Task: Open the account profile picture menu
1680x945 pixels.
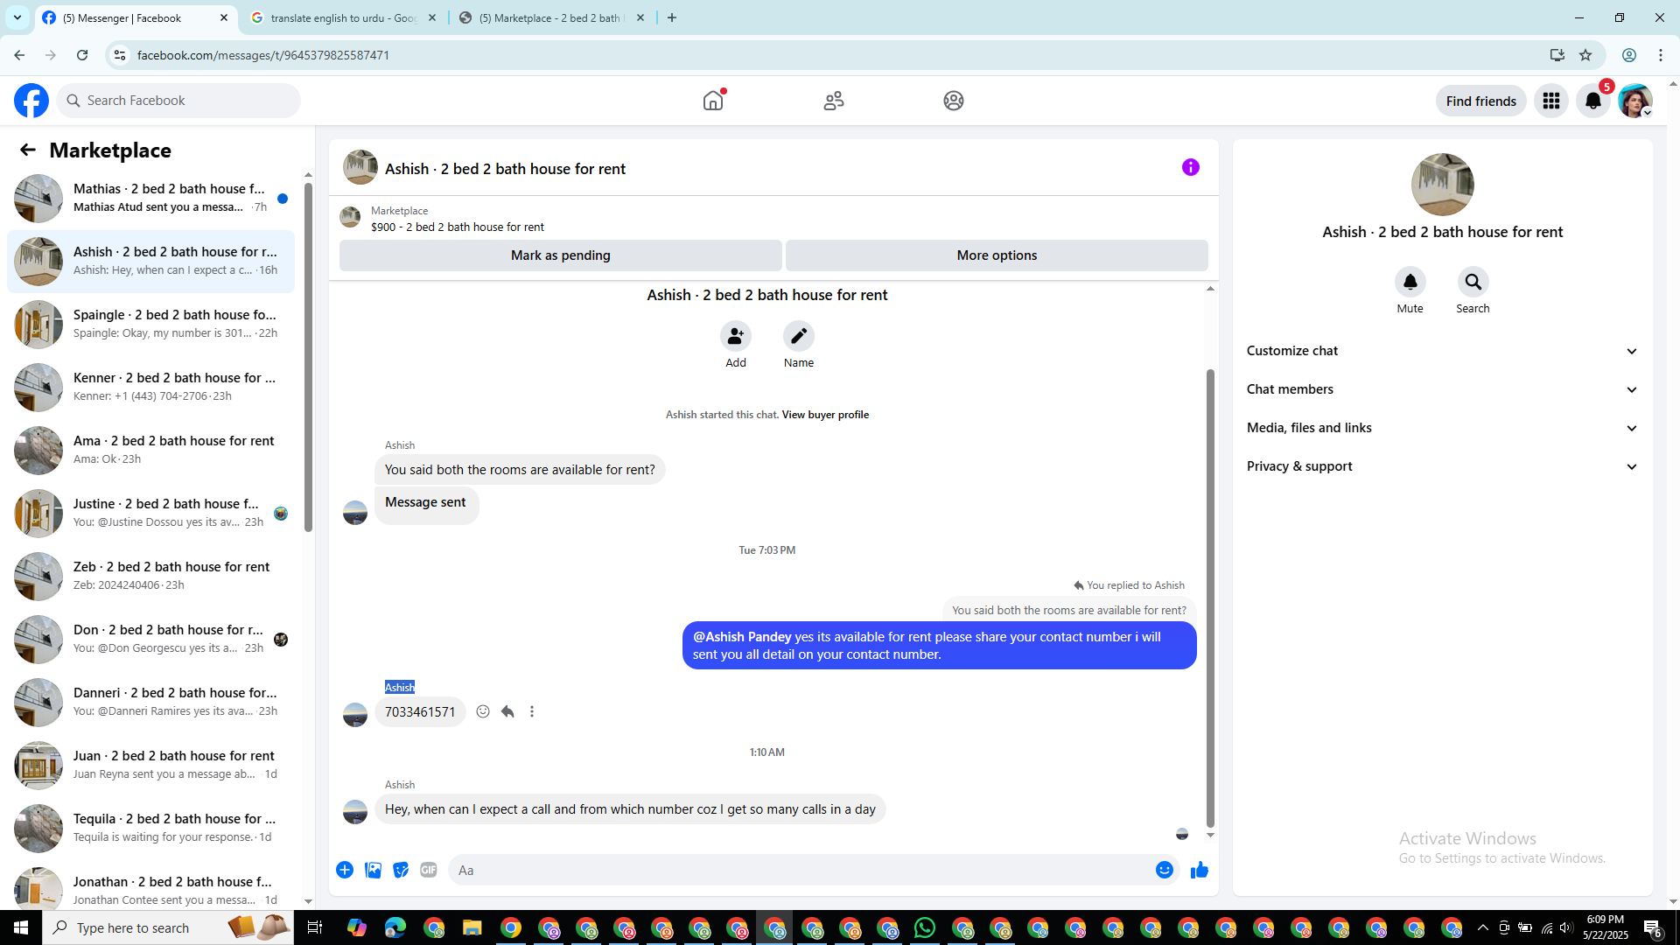Action: (x=1634, y=101)
